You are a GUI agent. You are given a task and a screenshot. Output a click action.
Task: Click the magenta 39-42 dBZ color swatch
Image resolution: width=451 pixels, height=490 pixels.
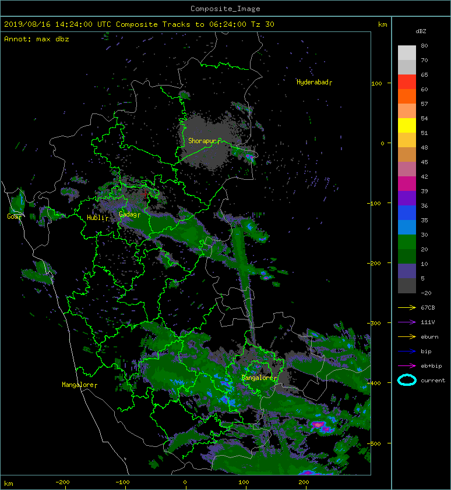click(x=407, y=184)
